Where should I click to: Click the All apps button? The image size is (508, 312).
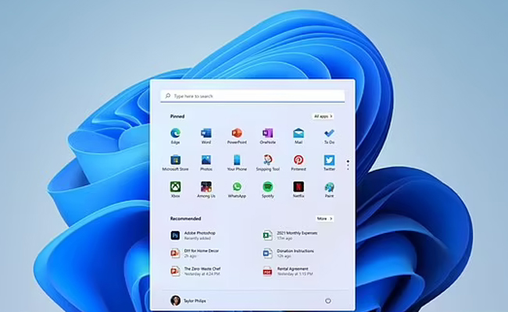click(323, 116)
